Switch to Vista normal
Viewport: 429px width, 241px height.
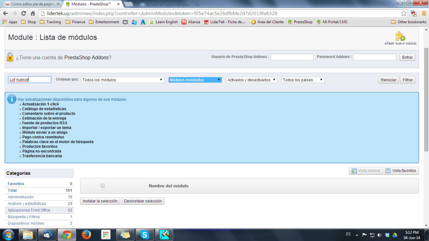(366, 171)
